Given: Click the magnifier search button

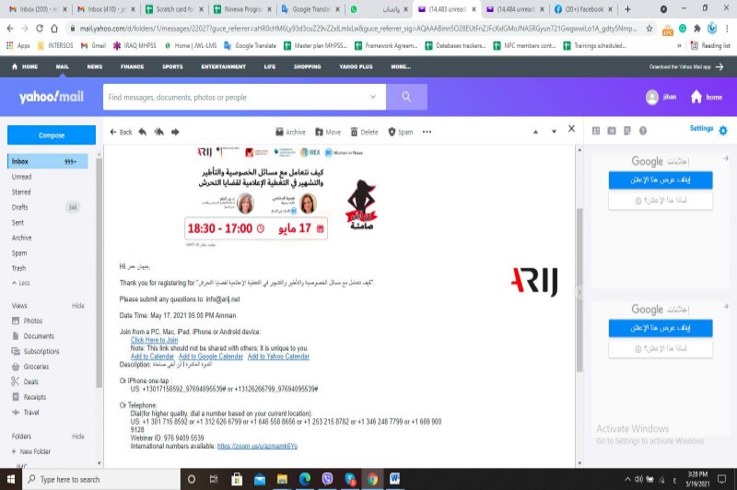Looking at the screenshot, I should point(400,97).
